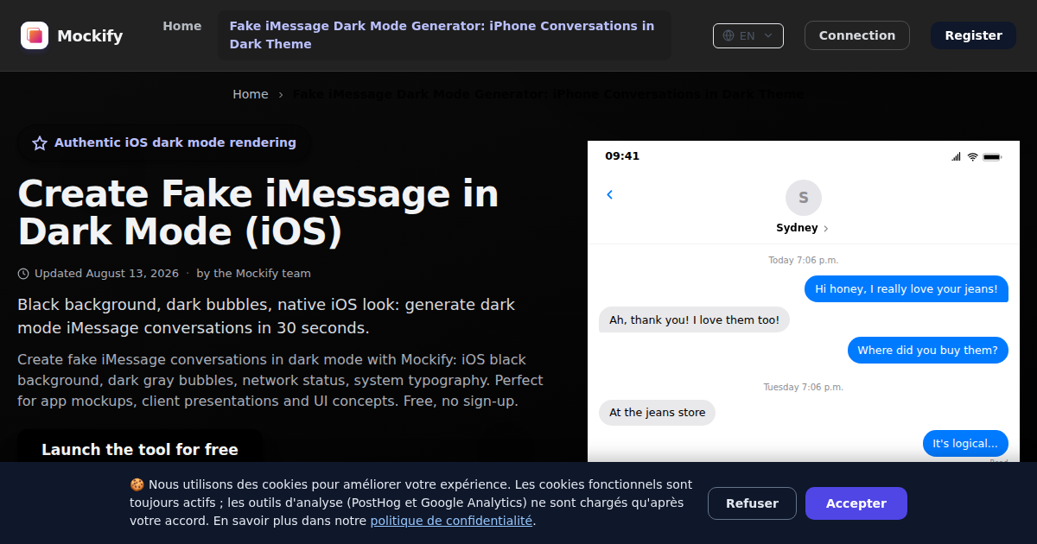Click the cellular signal icon in mockup
This screenshot has height=544, width=1037.
click(957, 156)
